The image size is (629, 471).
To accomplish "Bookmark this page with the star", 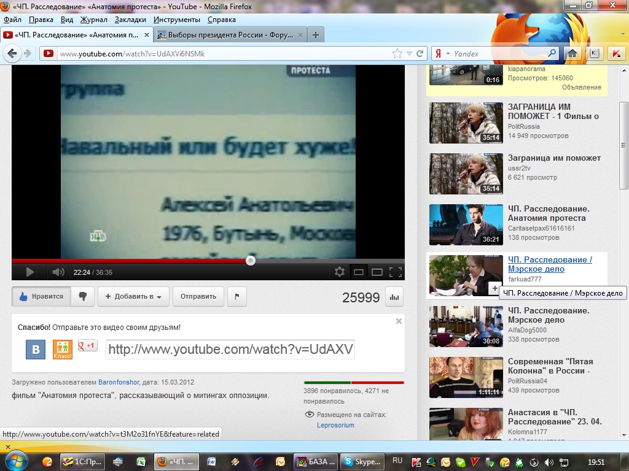I will tap(397, 53).
